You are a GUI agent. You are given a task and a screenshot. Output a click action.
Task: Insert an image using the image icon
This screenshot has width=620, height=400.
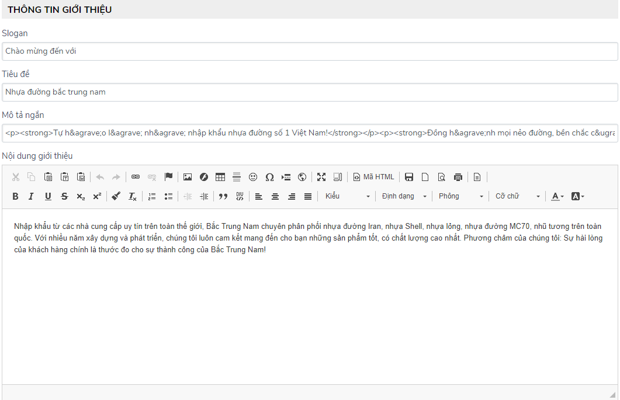coord(188,177)
